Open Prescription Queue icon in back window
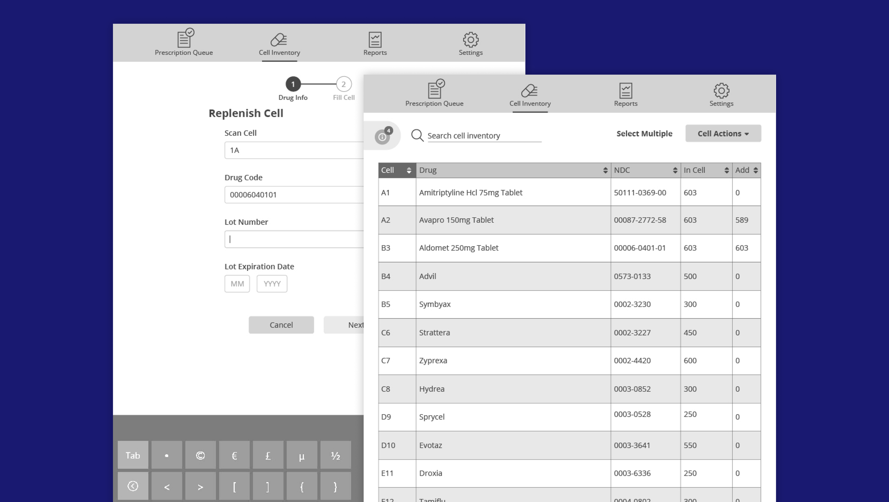This screenshot has width=889, height=502. (x=185, y=38)
